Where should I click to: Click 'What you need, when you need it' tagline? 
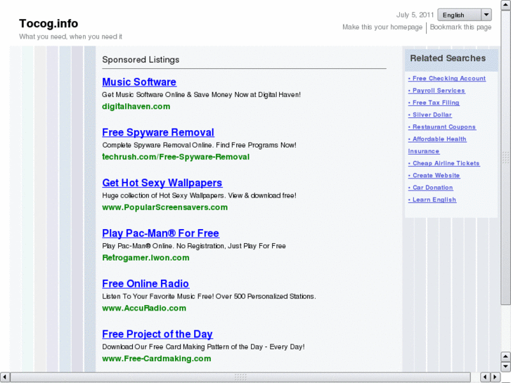tap(70, 37)
